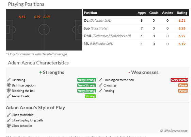
Task: Click the sword icon beside Dribbling
Action: [x=9, y=80]
